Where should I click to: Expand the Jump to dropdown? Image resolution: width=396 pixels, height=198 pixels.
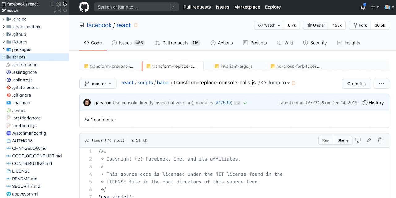[x=275, y=83]
